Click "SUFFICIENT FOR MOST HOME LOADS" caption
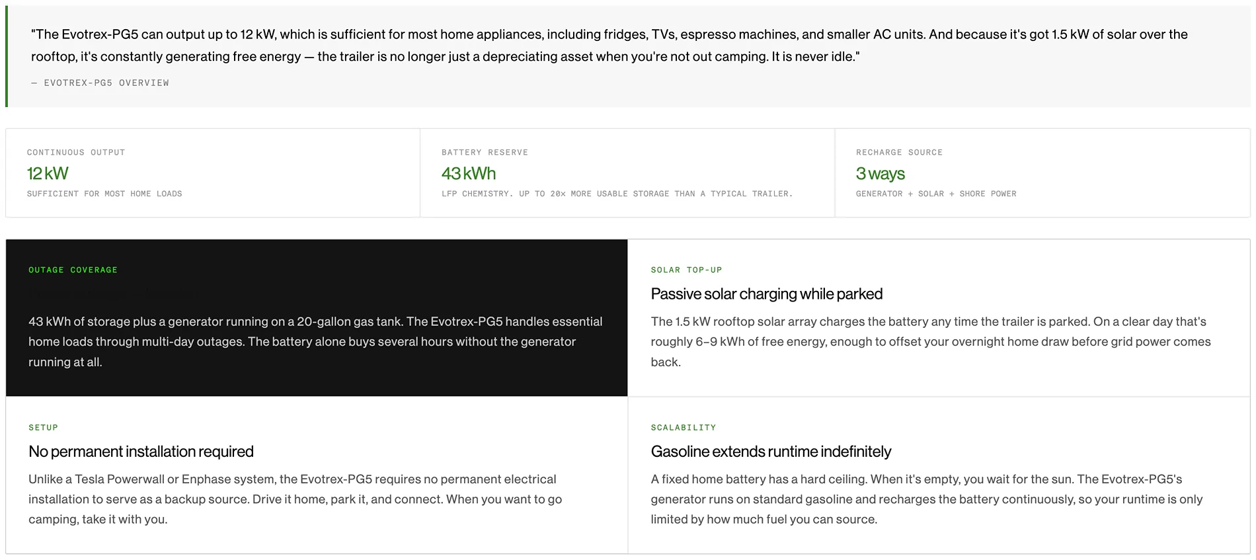This screenshot has width=1256, height=560. pyautogui.click(x=104, y=194)
